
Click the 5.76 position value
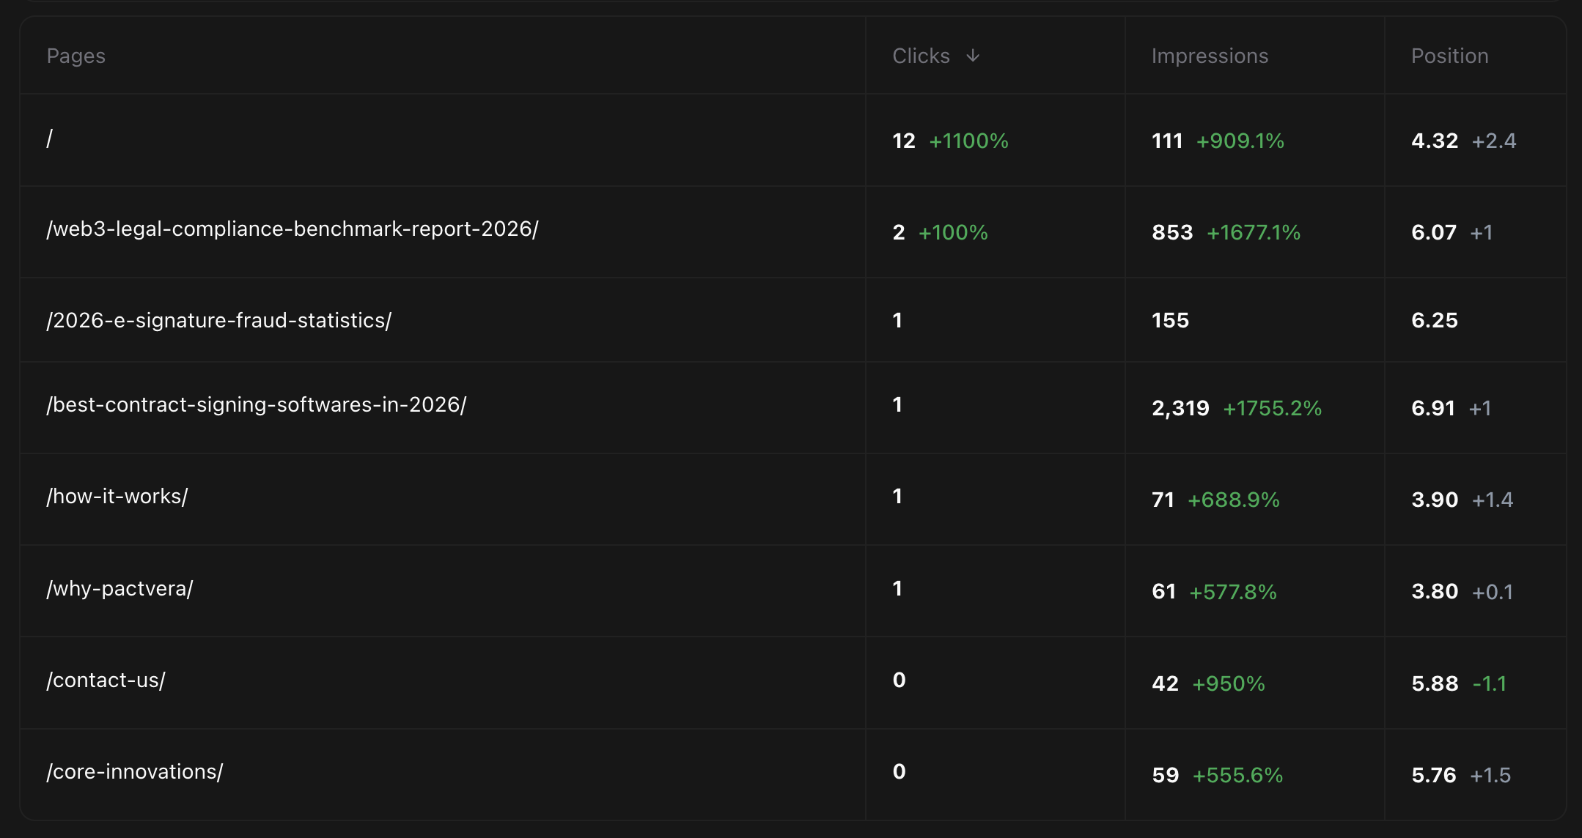coord(1434,775)
